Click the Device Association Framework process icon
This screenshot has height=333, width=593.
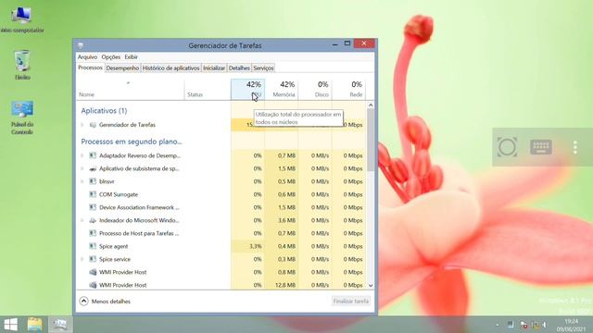coord(93,207)
